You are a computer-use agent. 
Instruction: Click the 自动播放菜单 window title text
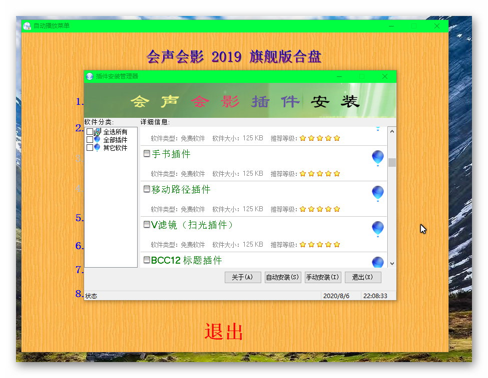52,26
